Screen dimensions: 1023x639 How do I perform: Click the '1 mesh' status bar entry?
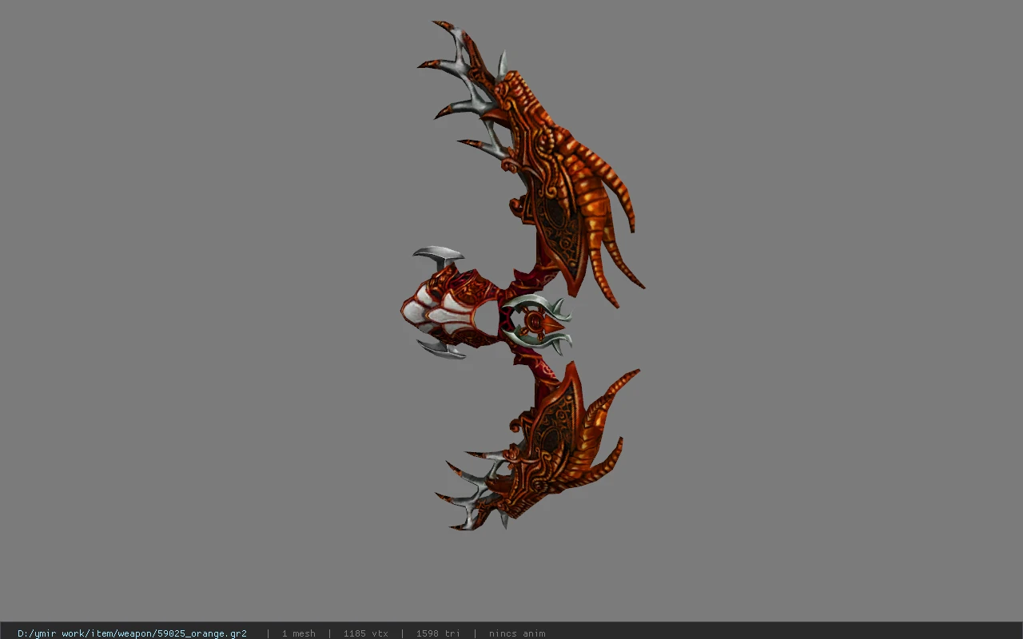coord(298,633)
